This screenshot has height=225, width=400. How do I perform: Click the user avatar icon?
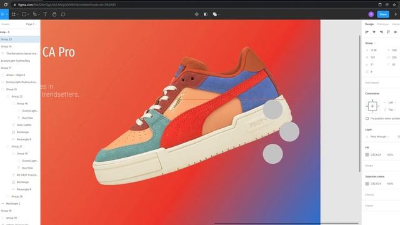[371, 14]
